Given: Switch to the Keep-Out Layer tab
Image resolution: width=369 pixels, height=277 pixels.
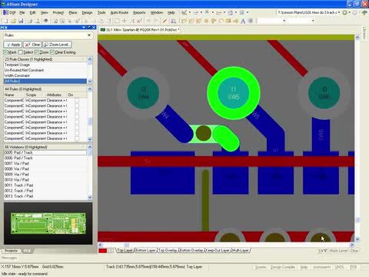Looking at the screenshot, I should pyautogui.click(x=218, y=250).
